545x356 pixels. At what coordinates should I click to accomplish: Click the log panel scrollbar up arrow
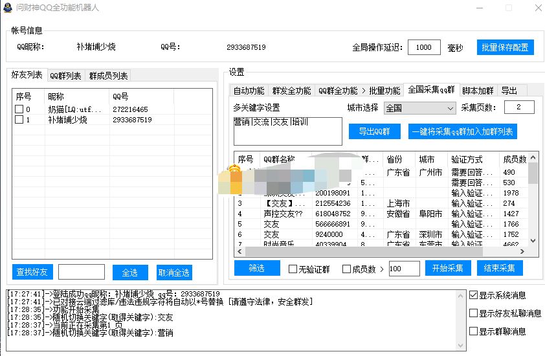460,296
